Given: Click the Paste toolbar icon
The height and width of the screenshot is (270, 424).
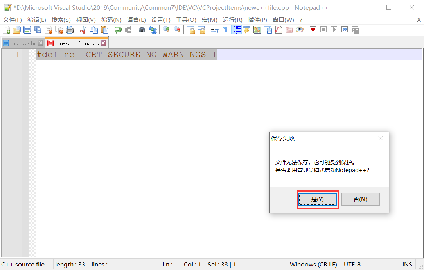Looking at the screenshot, I should click(x=104, y=29).
